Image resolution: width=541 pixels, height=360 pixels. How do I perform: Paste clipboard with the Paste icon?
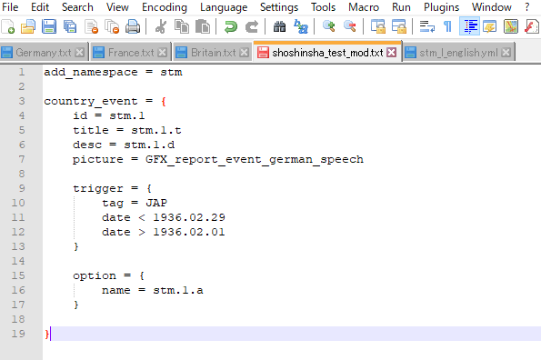click(x=203, y=26)
